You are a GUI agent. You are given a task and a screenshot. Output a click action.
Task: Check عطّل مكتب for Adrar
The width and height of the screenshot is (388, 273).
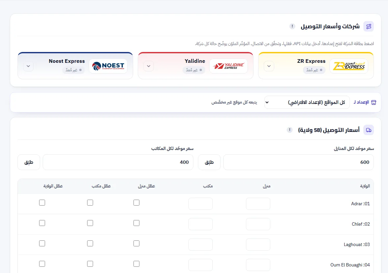coord(90,203)
